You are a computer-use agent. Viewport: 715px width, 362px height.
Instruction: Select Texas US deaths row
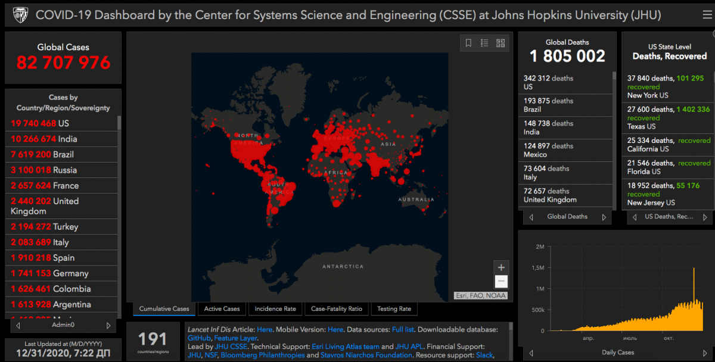(667, 118)
